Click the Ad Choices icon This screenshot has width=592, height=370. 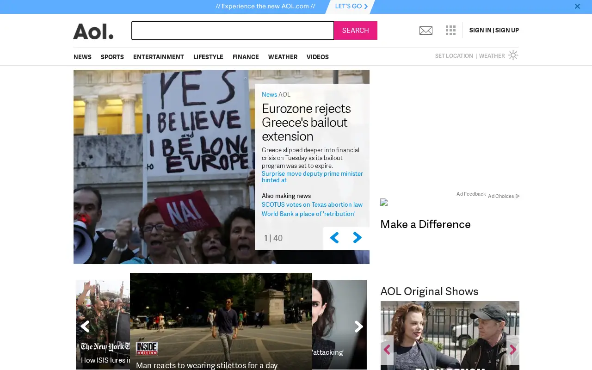(518, 196)
